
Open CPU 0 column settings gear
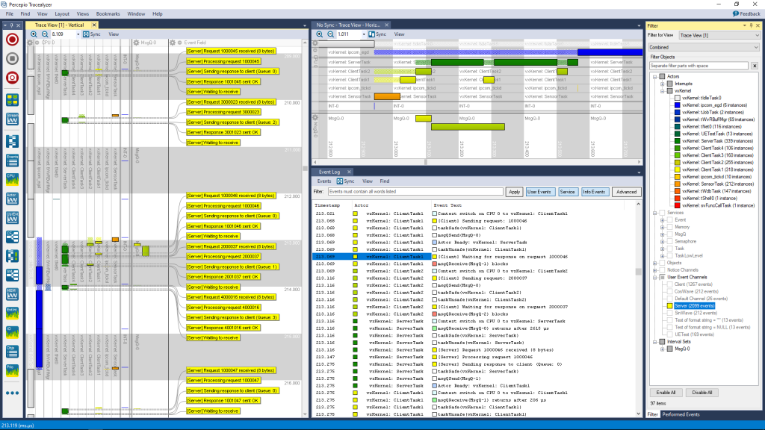click(x=30, y=43)
